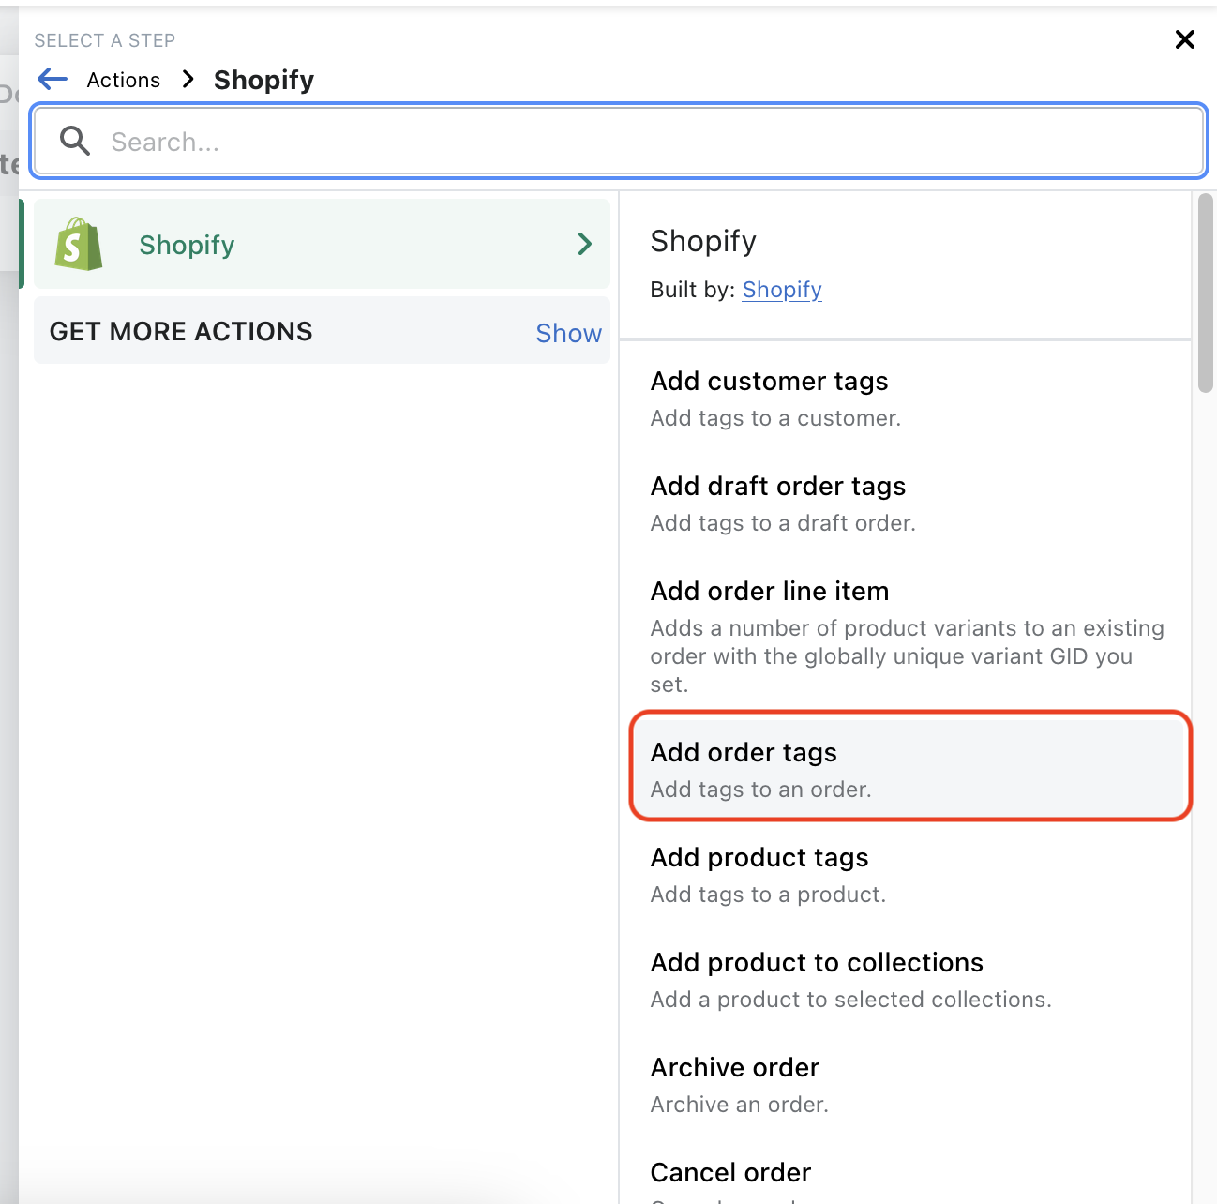Go to Actions in the breadcrumb
This screenshot has height=1204, width=1217.
(123, 81)
